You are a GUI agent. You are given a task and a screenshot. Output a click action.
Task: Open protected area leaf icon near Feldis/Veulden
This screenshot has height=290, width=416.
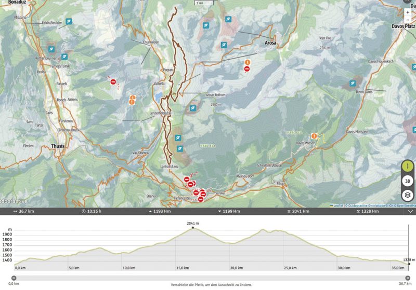[69, 22]
